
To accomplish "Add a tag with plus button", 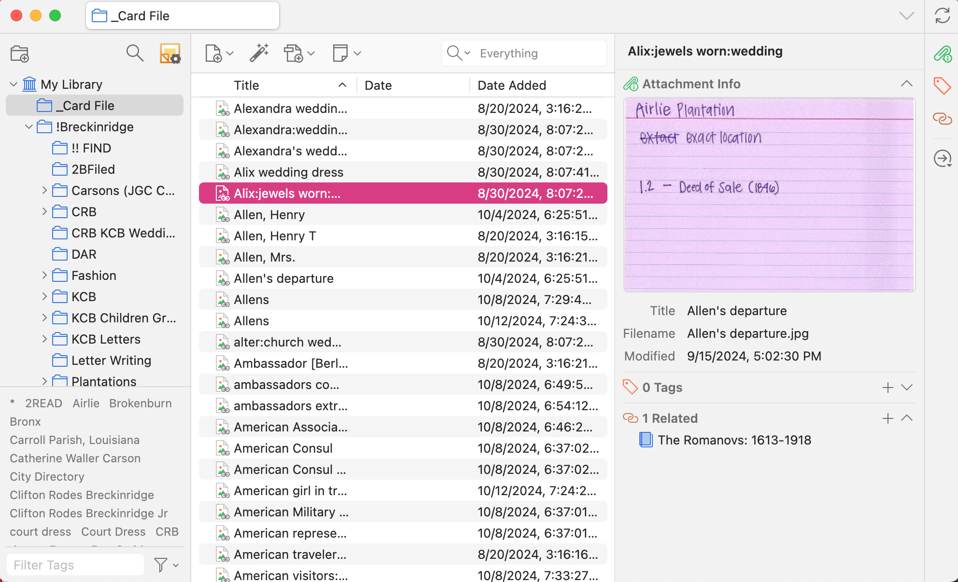I will (x=888, y=388).
